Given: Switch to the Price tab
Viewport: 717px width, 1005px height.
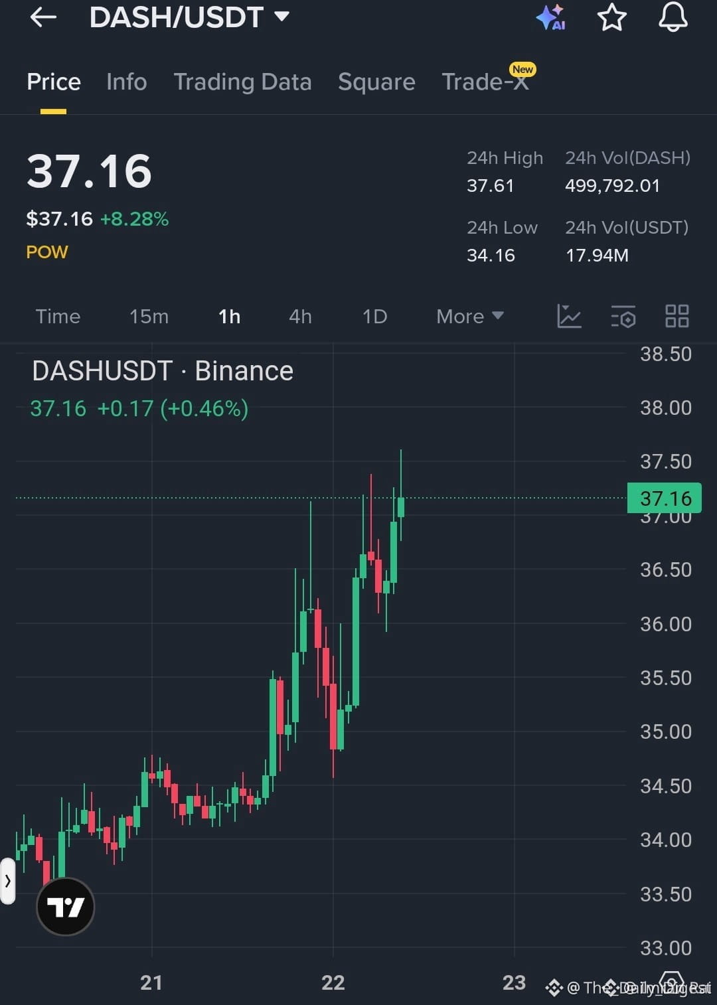Looking at the screenshot, I should [54, 82].
